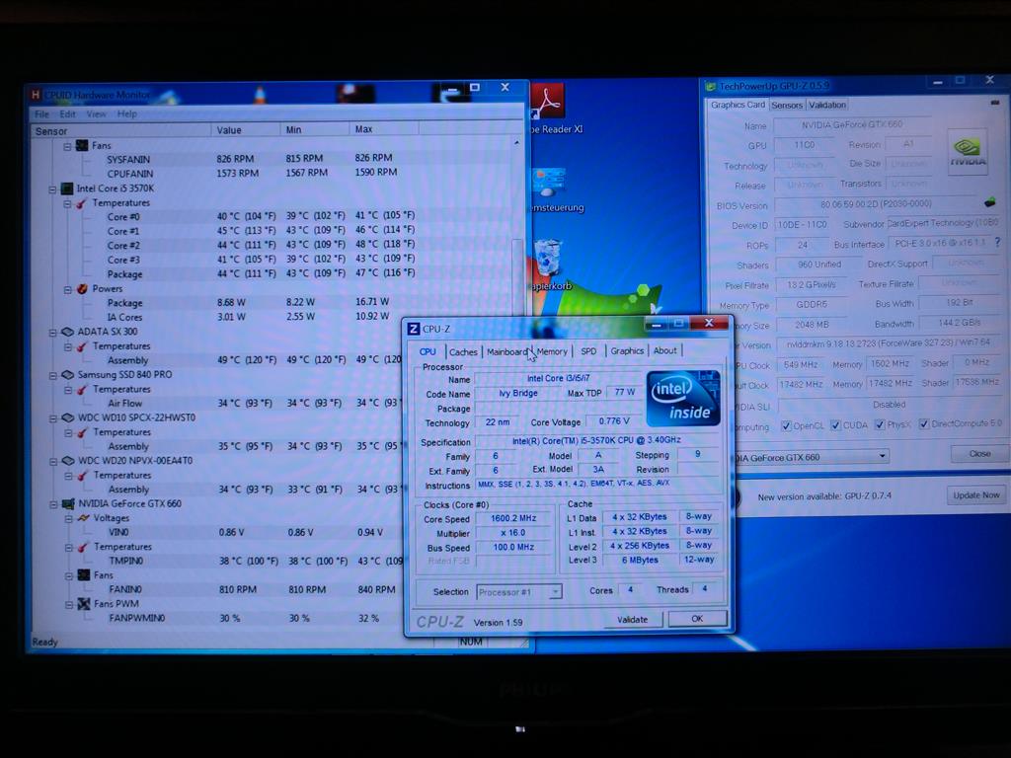
Task: Switch to the Caches tab in CPU-Z
Action: coord(463,352)
